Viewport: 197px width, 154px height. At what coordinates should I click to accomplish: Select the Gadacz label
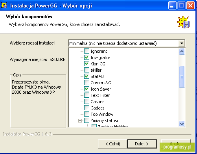(98, 108)
